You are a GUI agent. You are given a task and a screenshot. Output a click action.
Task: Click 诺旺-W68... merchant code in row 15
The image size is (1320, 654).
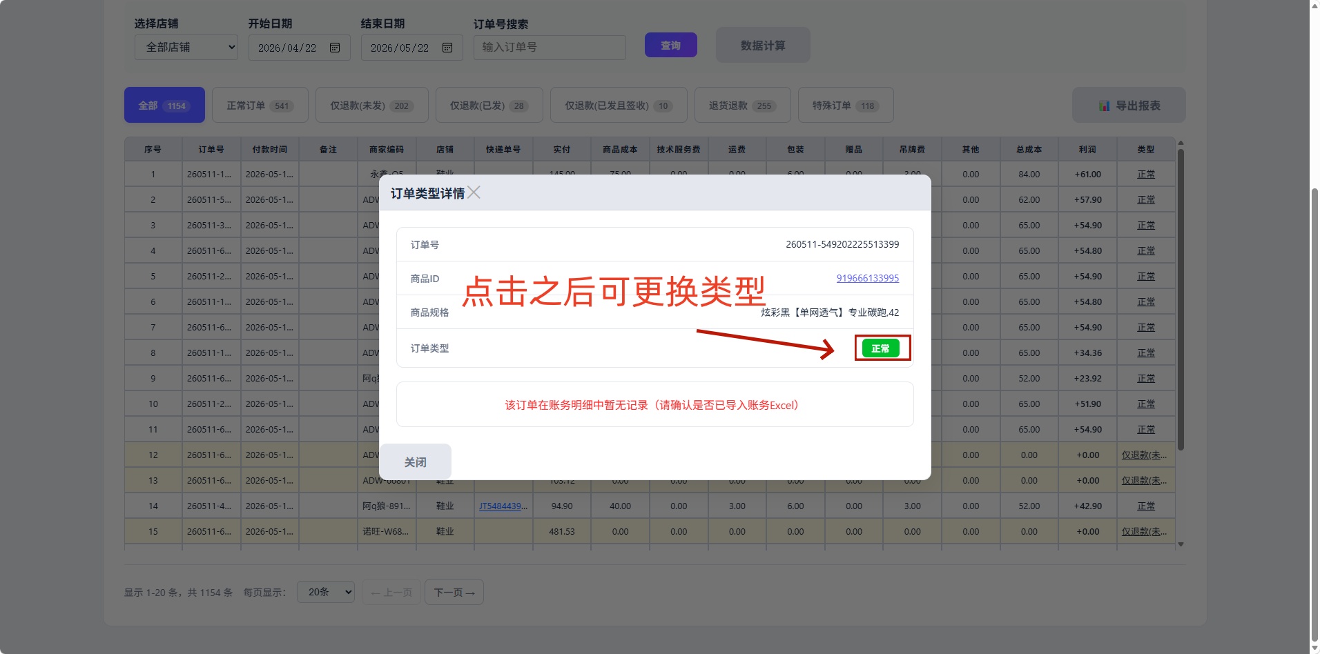click(x=385, y=531)
